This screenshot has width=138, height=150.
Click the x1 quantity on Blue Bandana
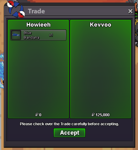point(51,35)
